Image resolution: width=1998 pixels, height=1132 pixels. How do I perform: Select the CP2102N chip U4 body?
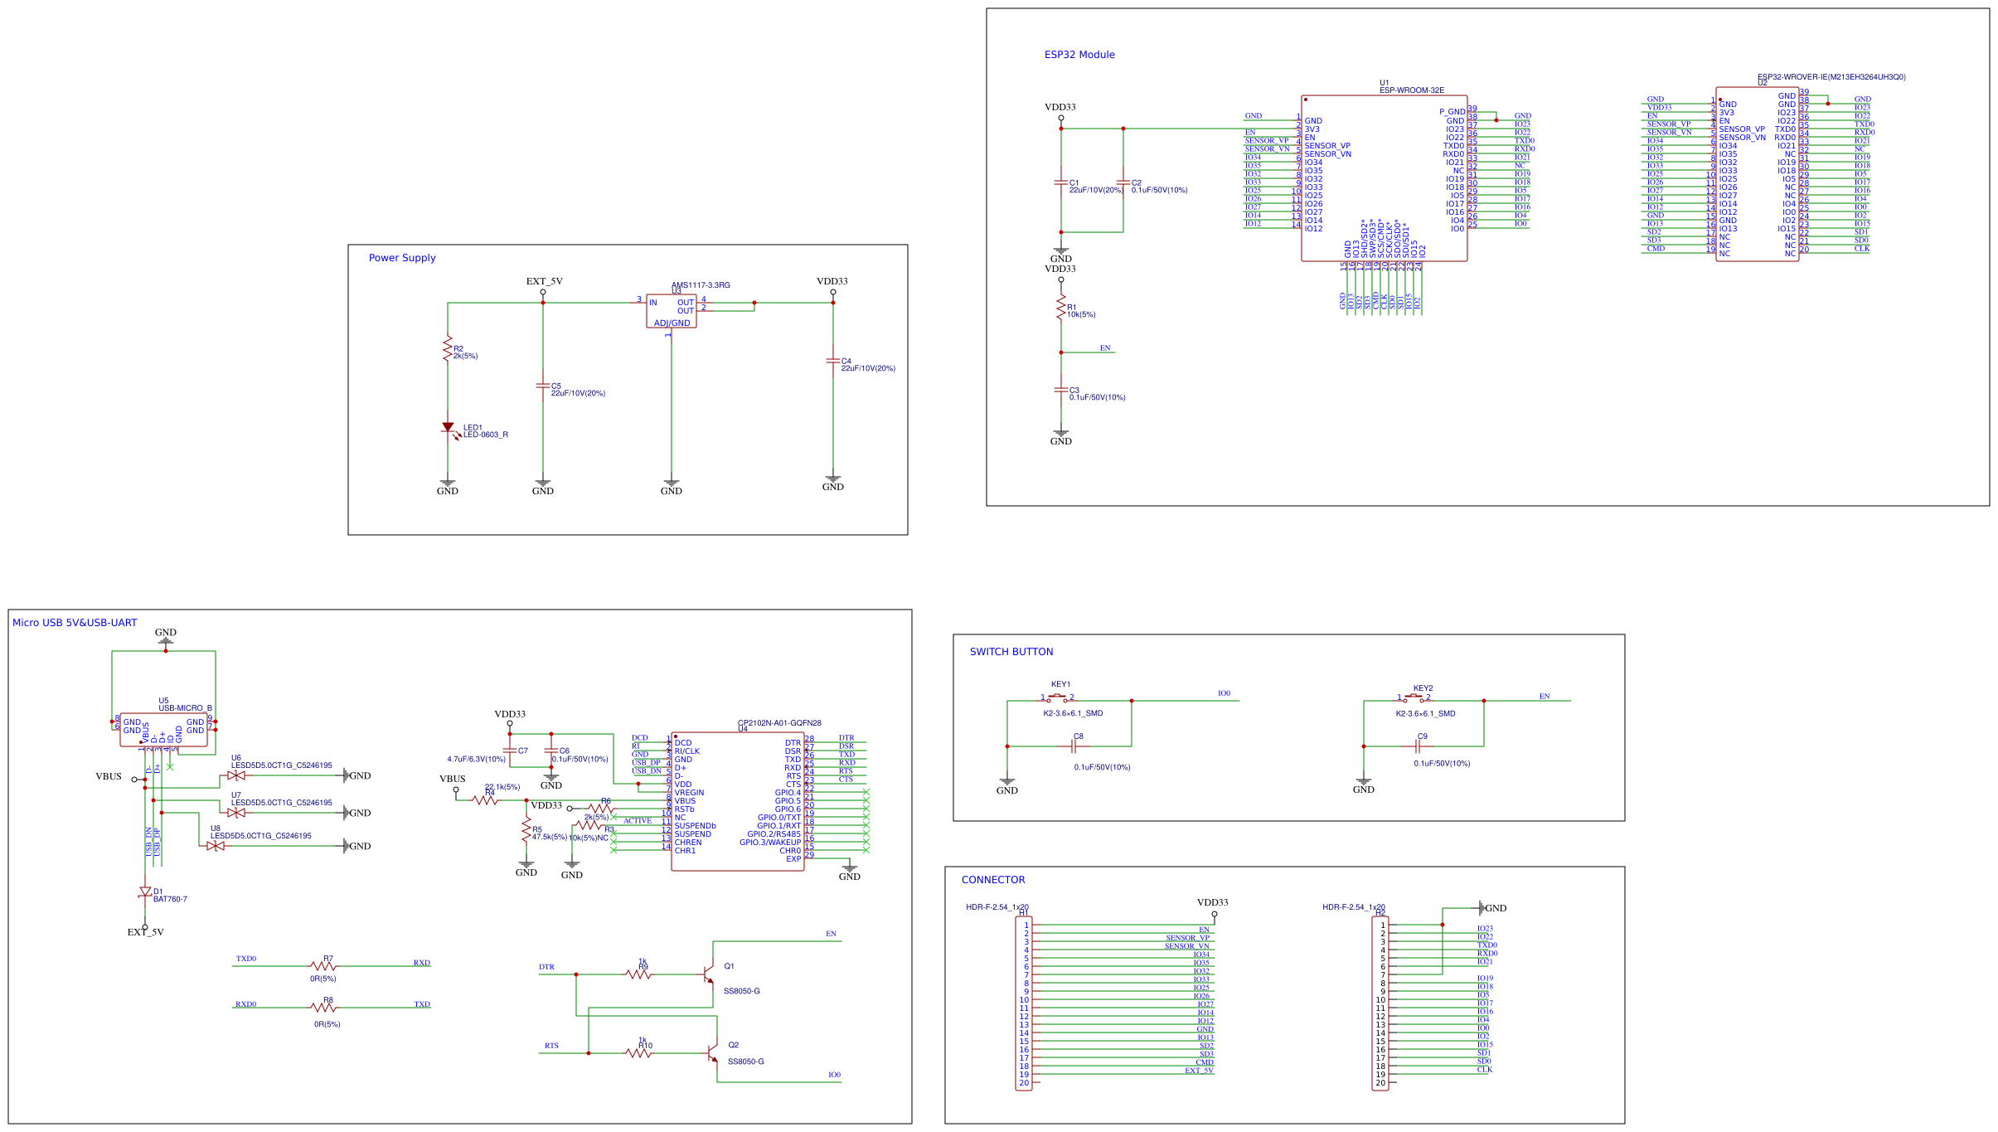click(738, 801)
